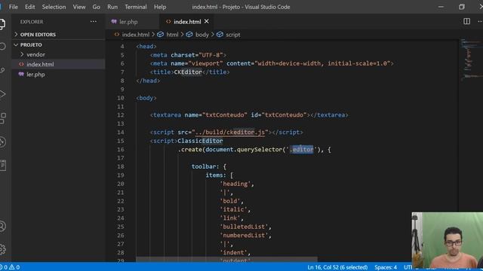Click index.html in the breadcrumb
Screen dimensions: 483x271
[x=136, y=35]
